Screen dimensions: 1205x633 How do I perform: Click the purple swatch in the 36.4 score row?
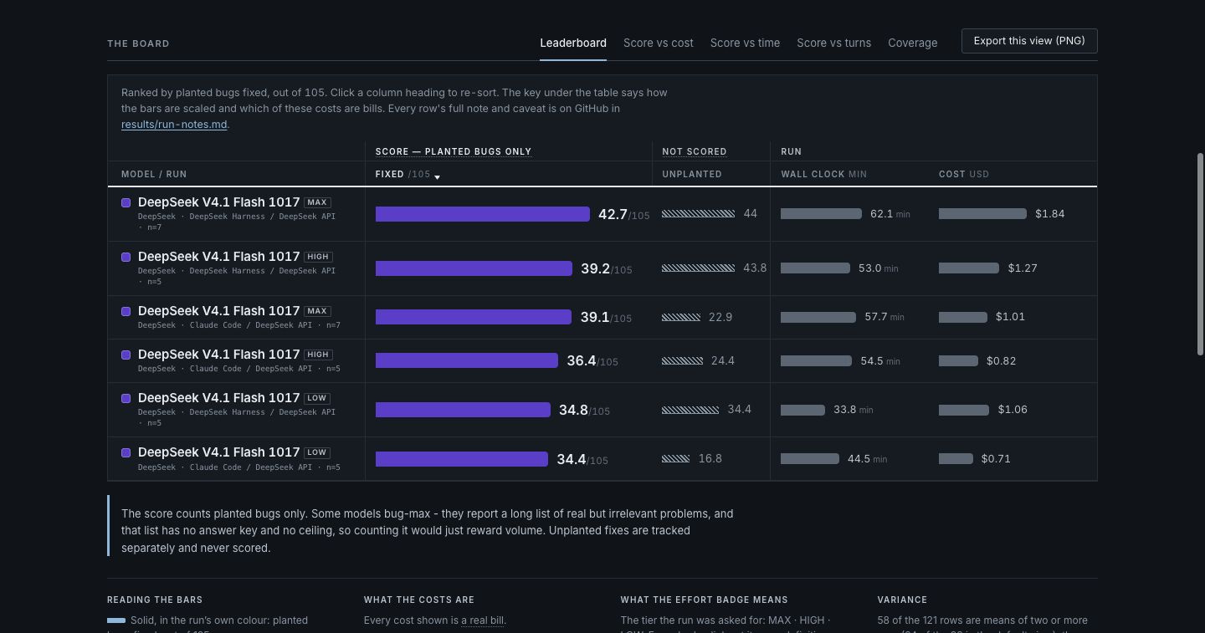pos(126,355)
